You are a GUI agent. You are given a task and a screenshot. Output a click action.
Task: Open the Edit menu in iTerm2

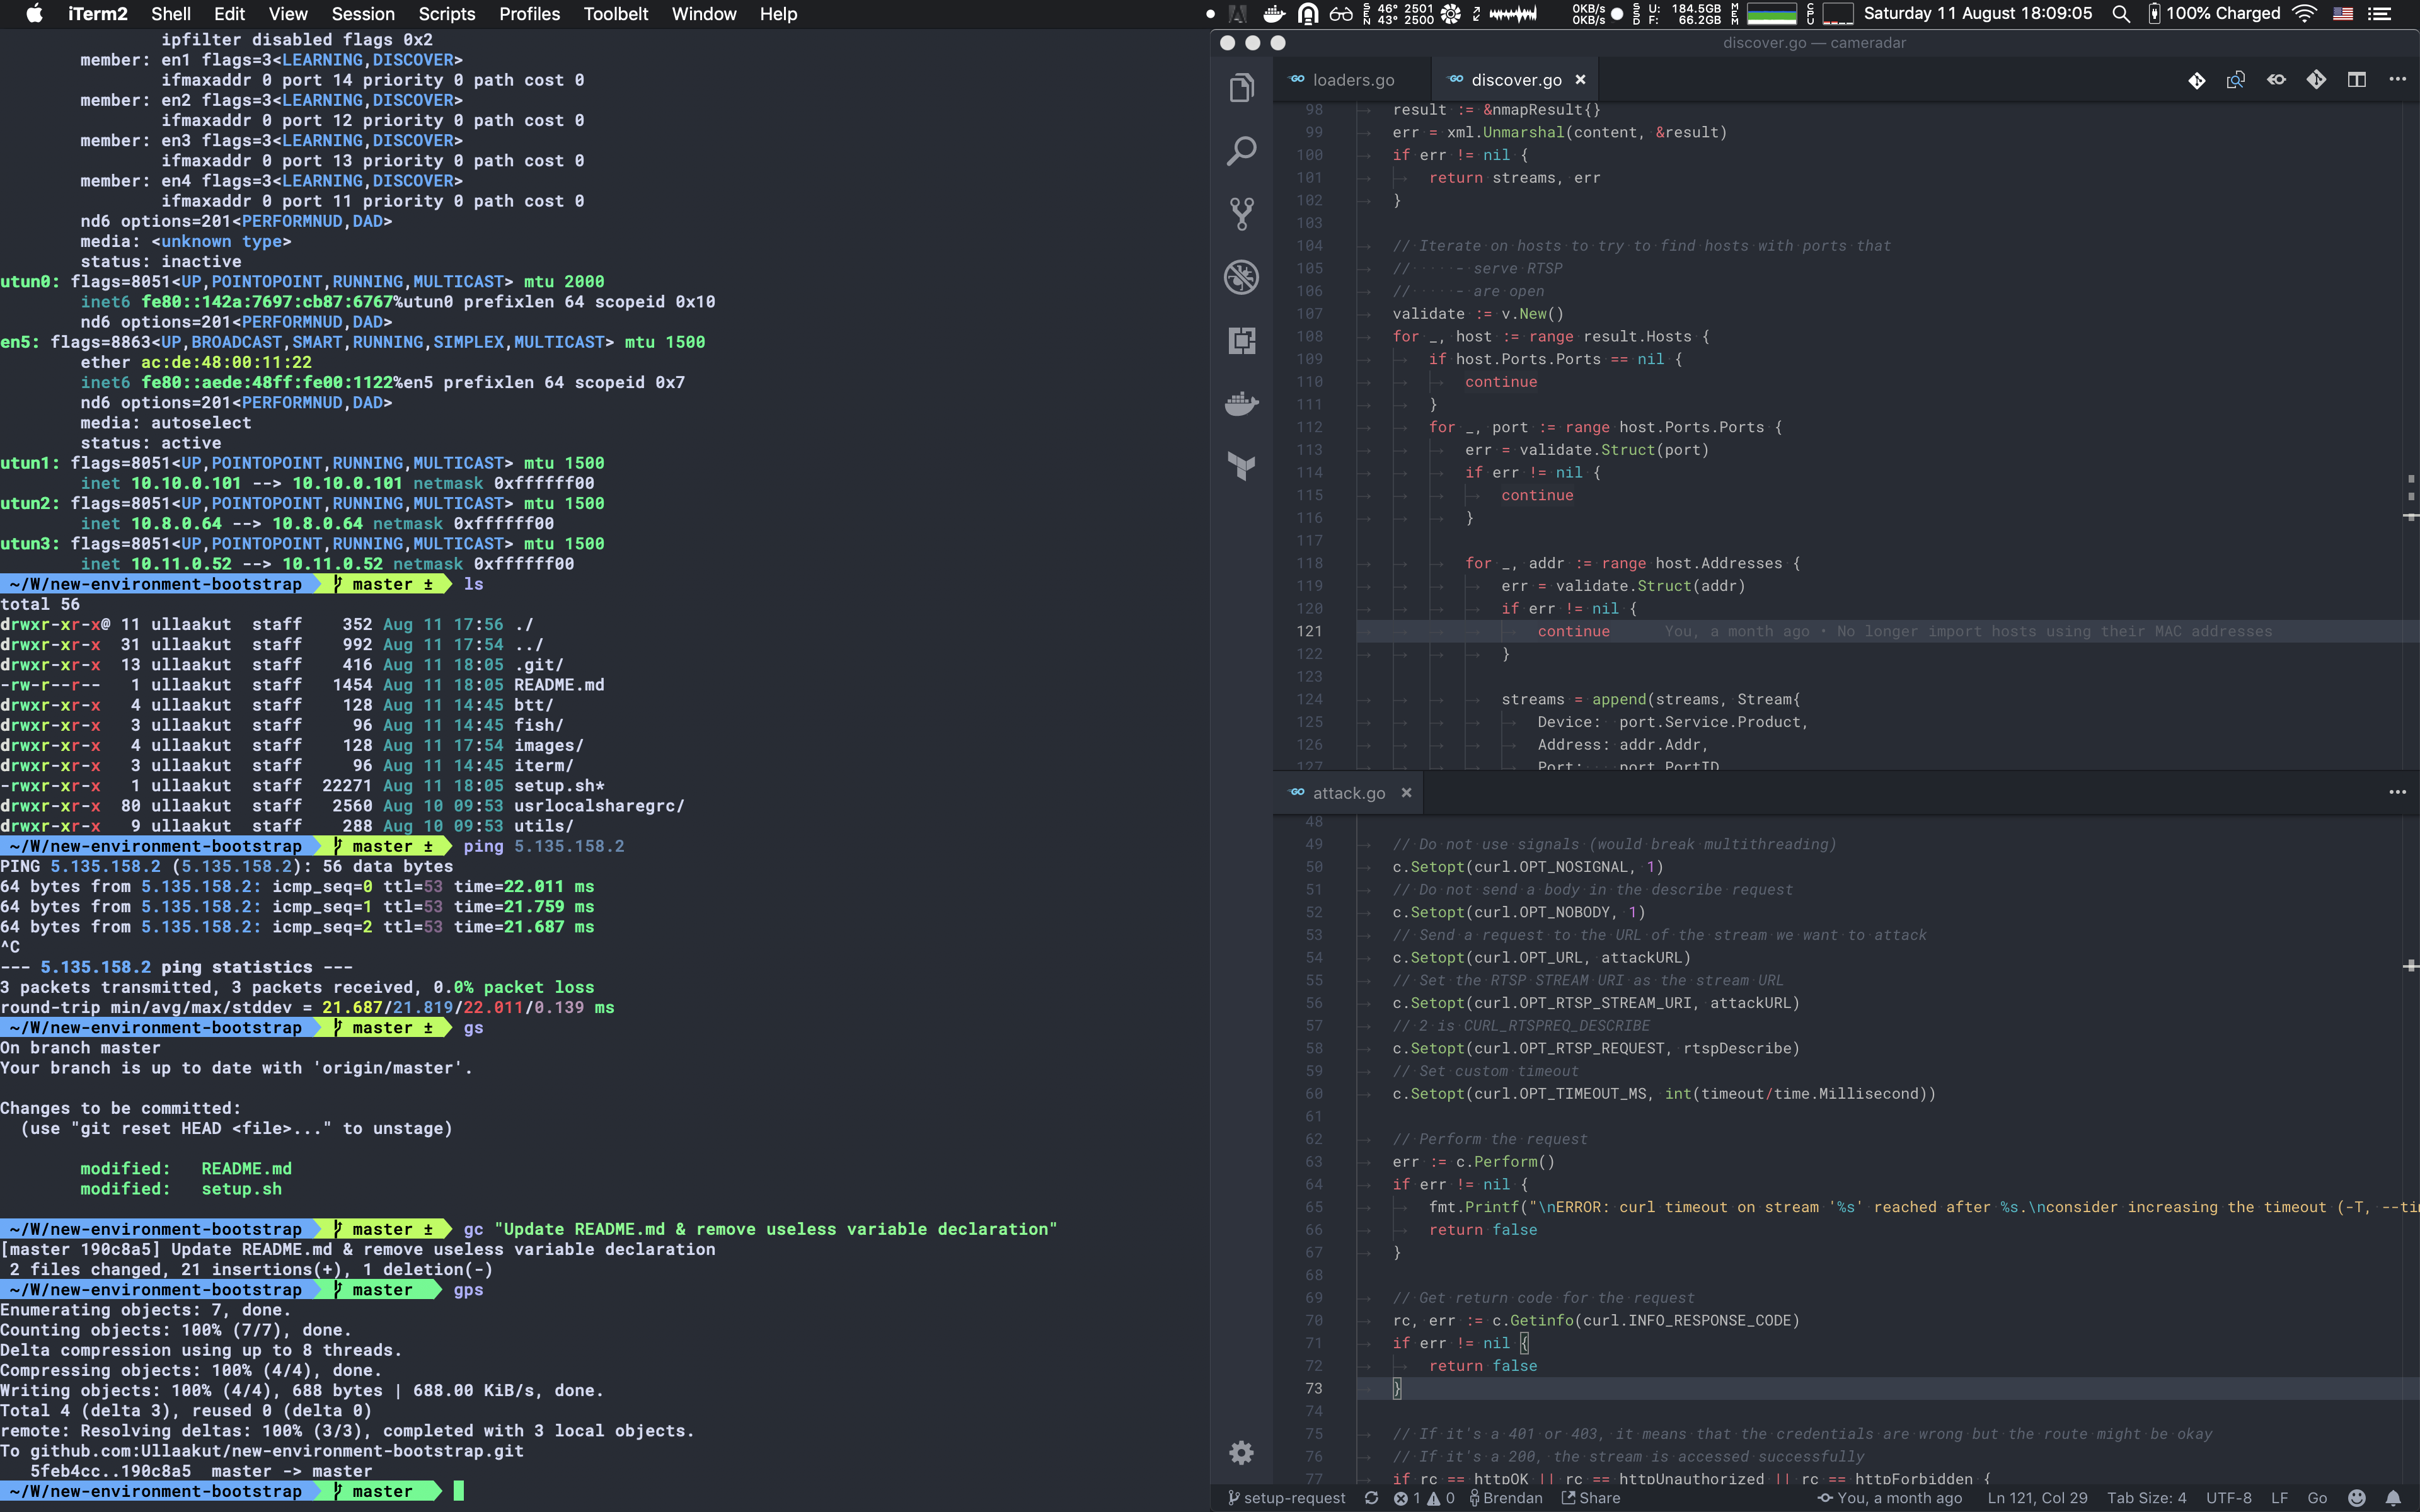229,14
